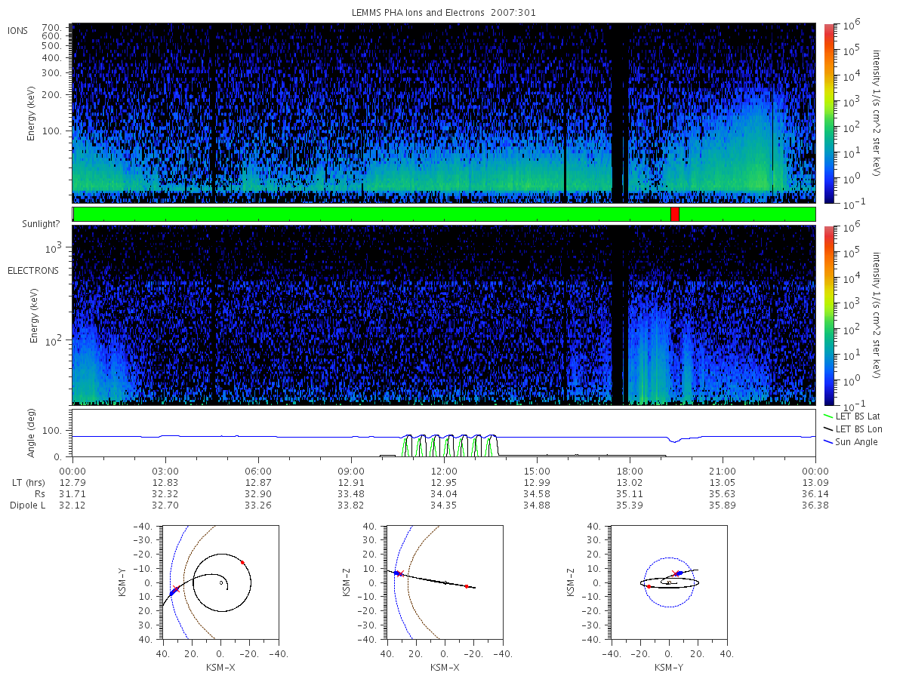This screenshot has width=906, height=679.
Task: Click the LET BS Lat legend entry
Action: pyautogui.click(x=852, y=416)
